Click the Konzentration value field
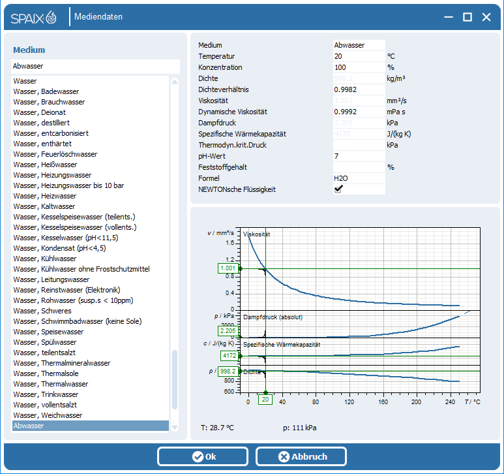 point(359,68)
